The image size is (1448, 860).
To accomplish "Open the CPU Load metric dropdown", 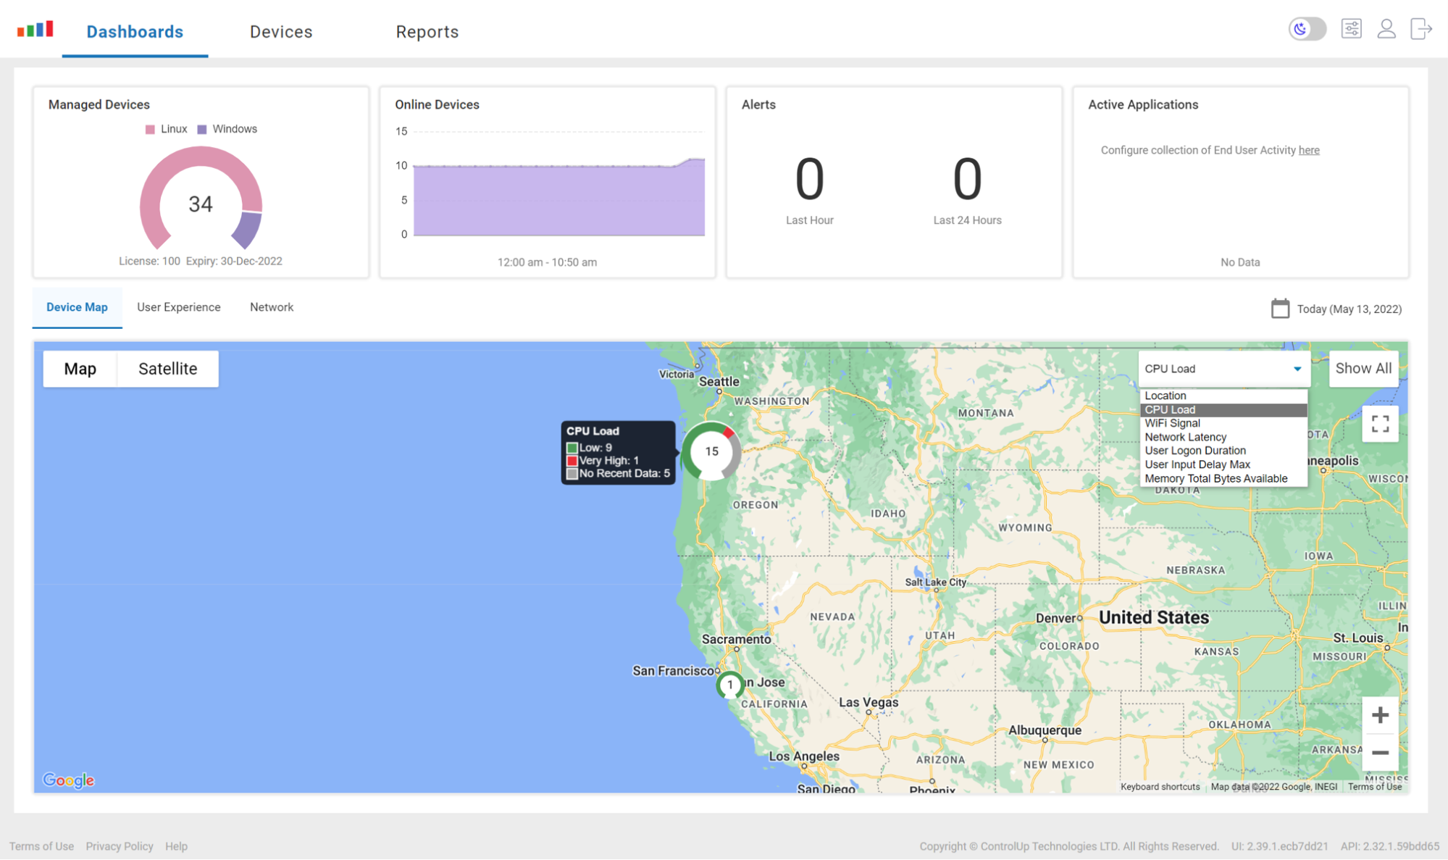I will [1223, 369].
